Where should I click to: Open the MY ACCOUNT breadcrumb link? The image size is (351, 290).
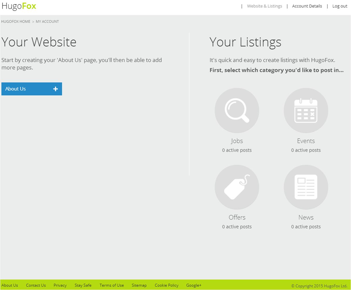pos(47,21)
